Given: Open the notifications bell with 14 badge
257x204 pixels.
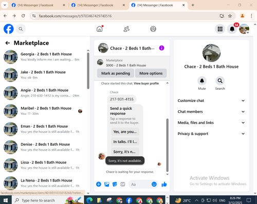Looking at the screenshot, I should [232, 29].
